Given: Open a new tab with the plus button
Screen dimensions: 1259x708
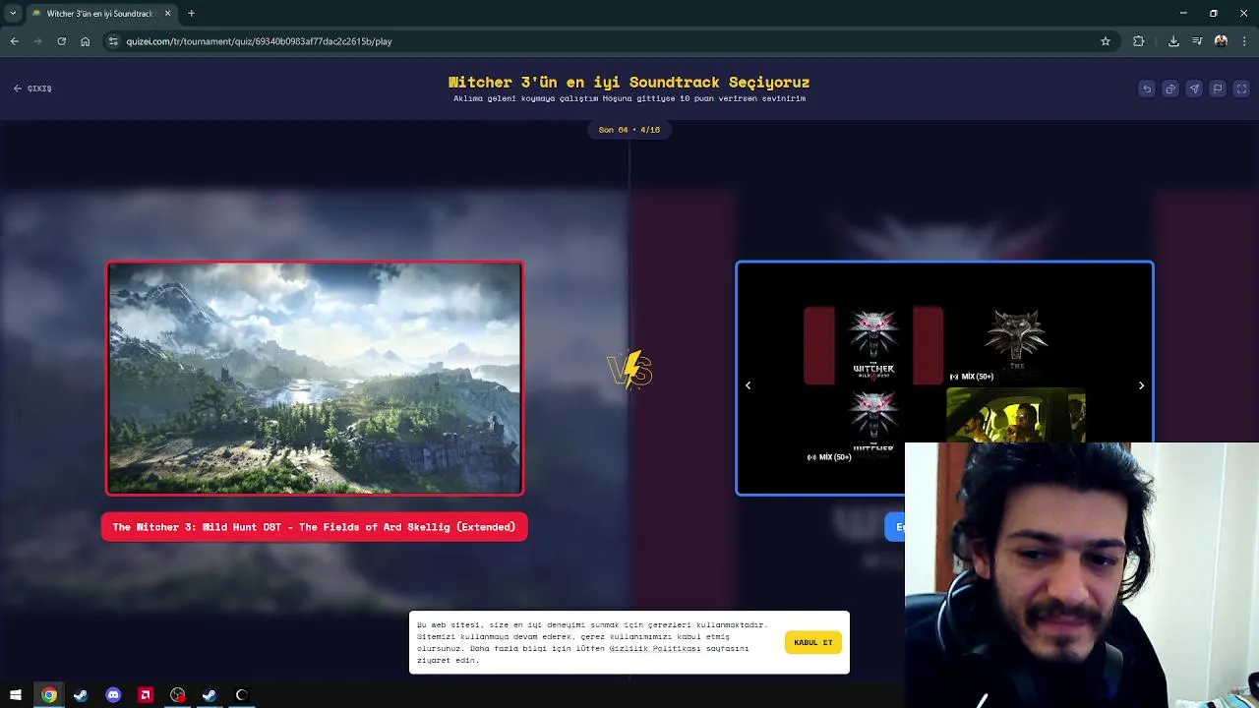Looking at the screenshot, I should (x=191, y=14).
